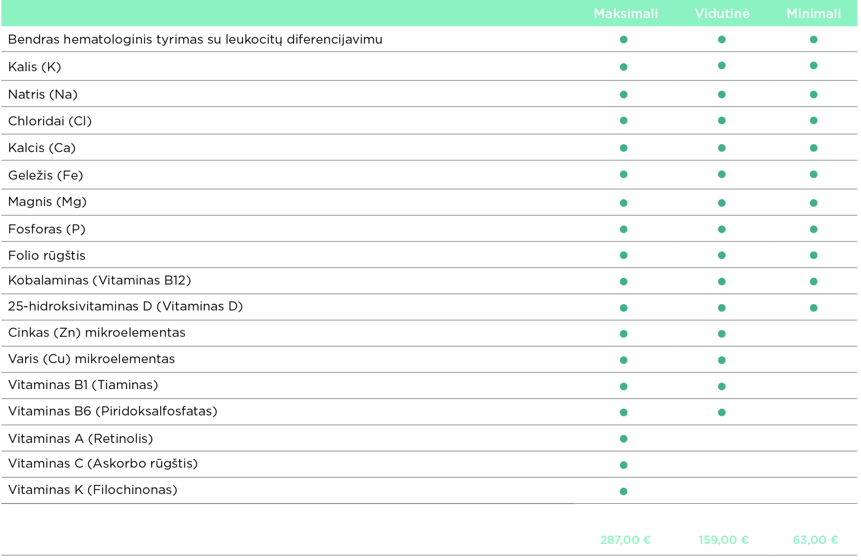Select the Vitaminas K (Filochinonas) label

[93, 490]
